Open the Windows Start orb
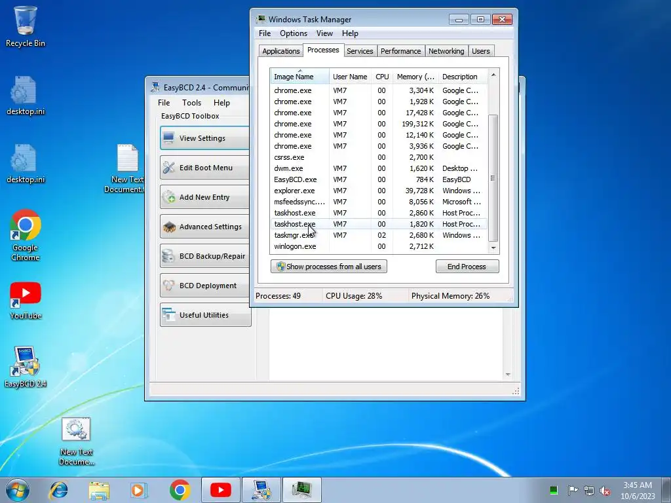Viewport: 671px width, 503px height. (x=18, y=490)
